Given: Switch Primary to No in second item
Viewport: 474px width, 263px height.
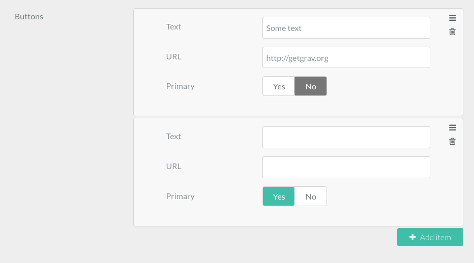Looking at the screenshot, I should [311, 196].
